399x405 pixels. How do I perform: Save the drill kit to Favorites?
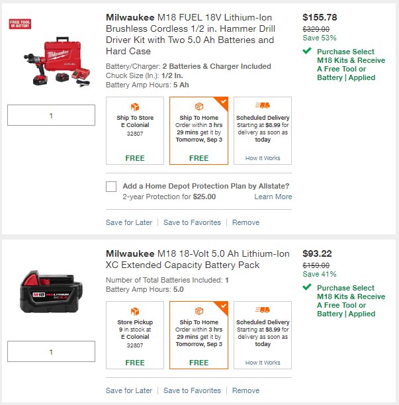[192, 222]
